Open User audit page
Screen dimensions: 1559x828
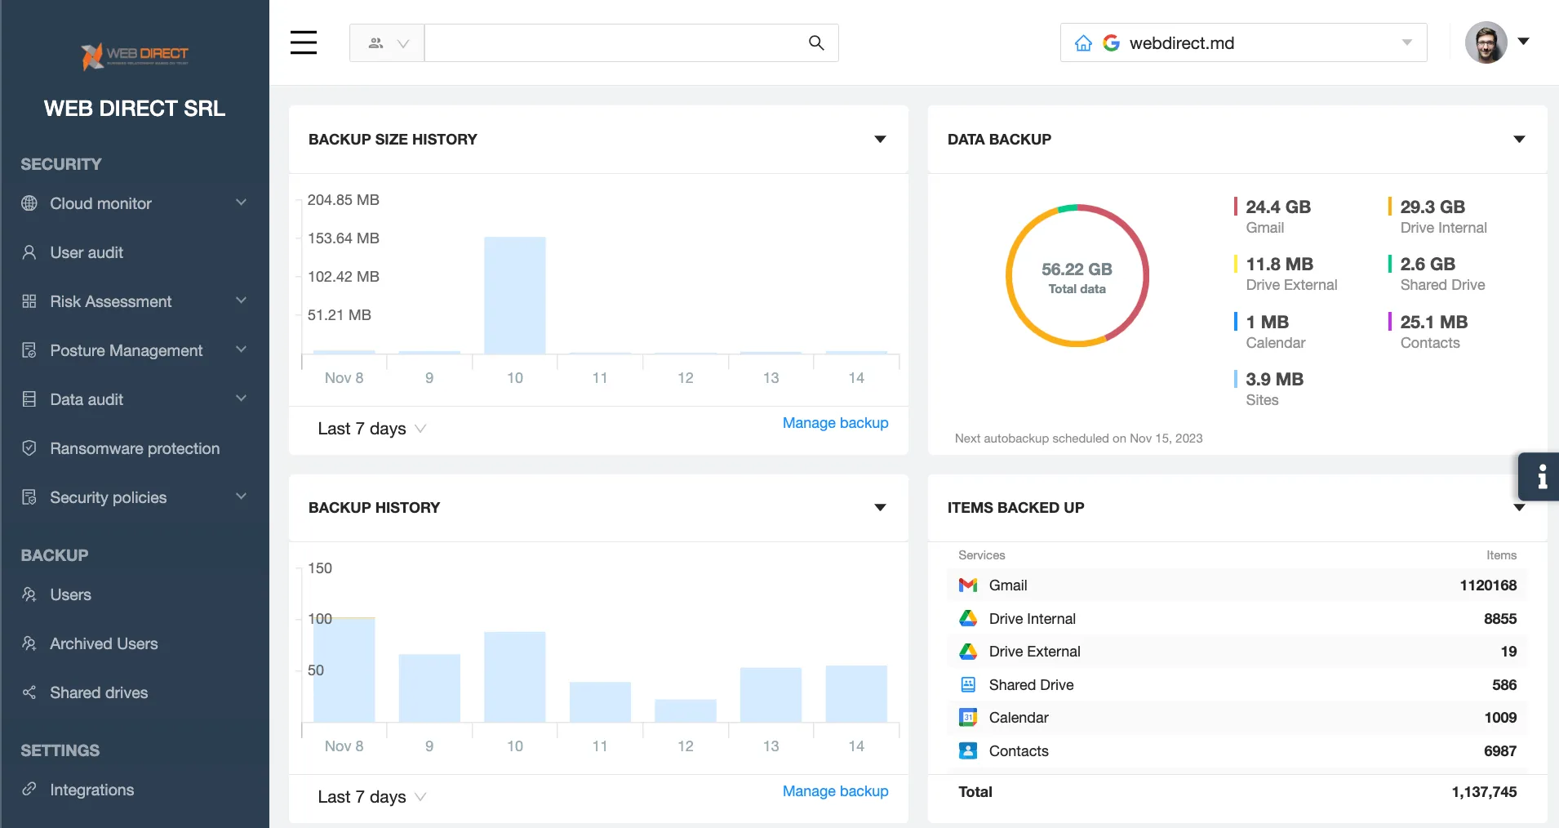click(87, 252)
